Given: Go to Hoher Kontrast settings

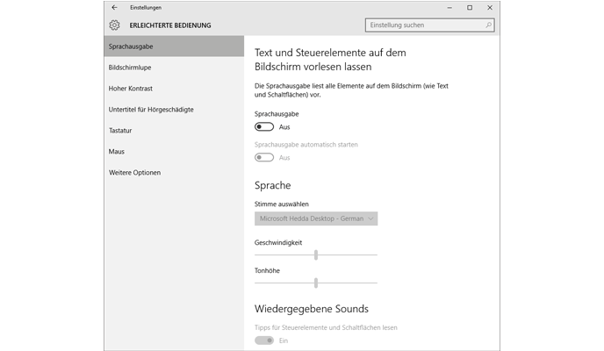Looking at the screenshot, I should click(x=128, y=89).
